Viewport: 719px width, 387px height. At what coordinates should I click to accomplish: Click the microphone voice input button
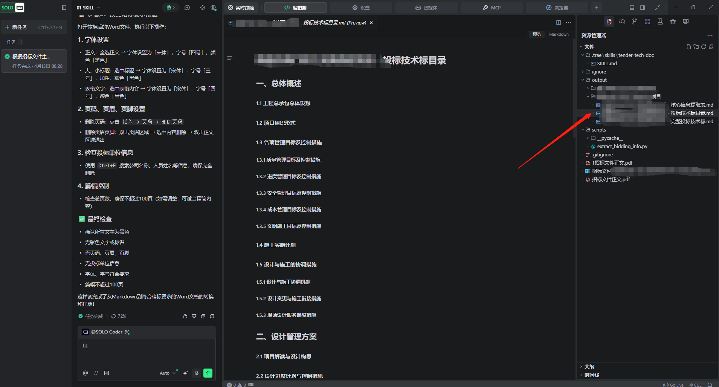tap(196, 373)
